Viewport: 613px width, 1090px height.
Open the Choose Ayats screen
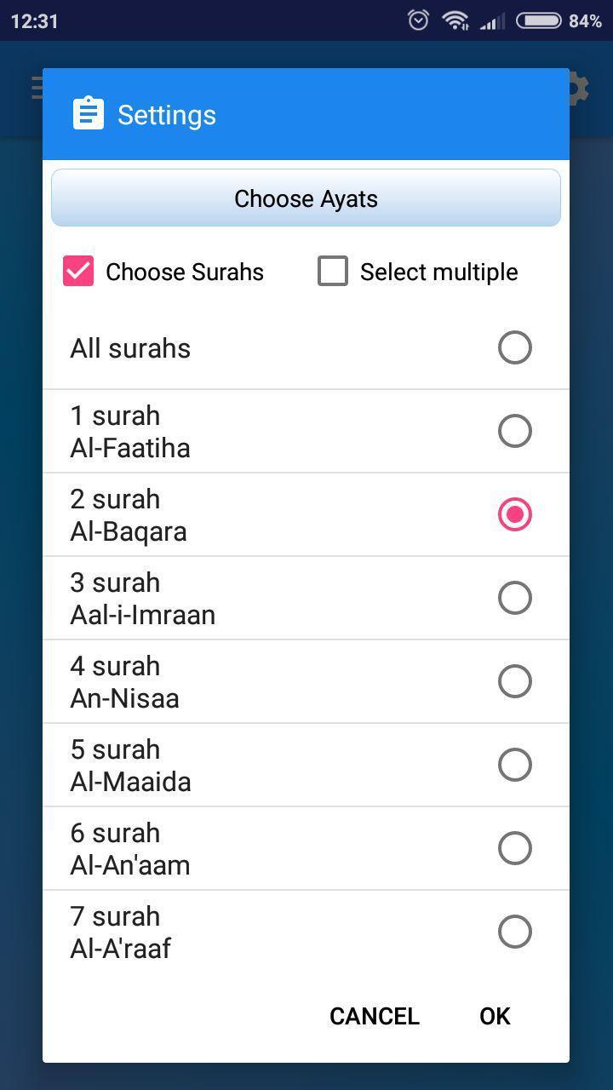tap(306, 198)
